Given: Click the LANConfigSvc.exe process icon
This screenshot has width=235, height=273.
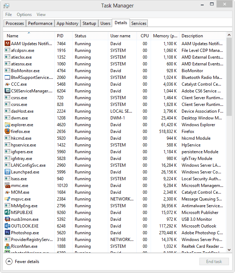Looking at the screenshot, I should [x=7, y=165].
